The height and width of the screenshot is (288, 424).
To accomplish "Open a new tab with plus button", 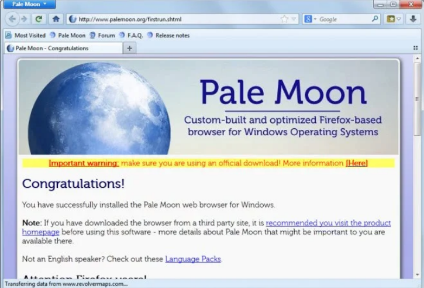I will 129,48.
